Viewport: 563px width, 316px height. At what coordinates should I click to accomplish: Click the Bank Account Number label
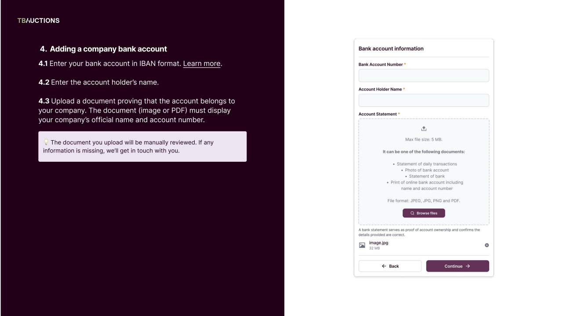coord(381,65)
